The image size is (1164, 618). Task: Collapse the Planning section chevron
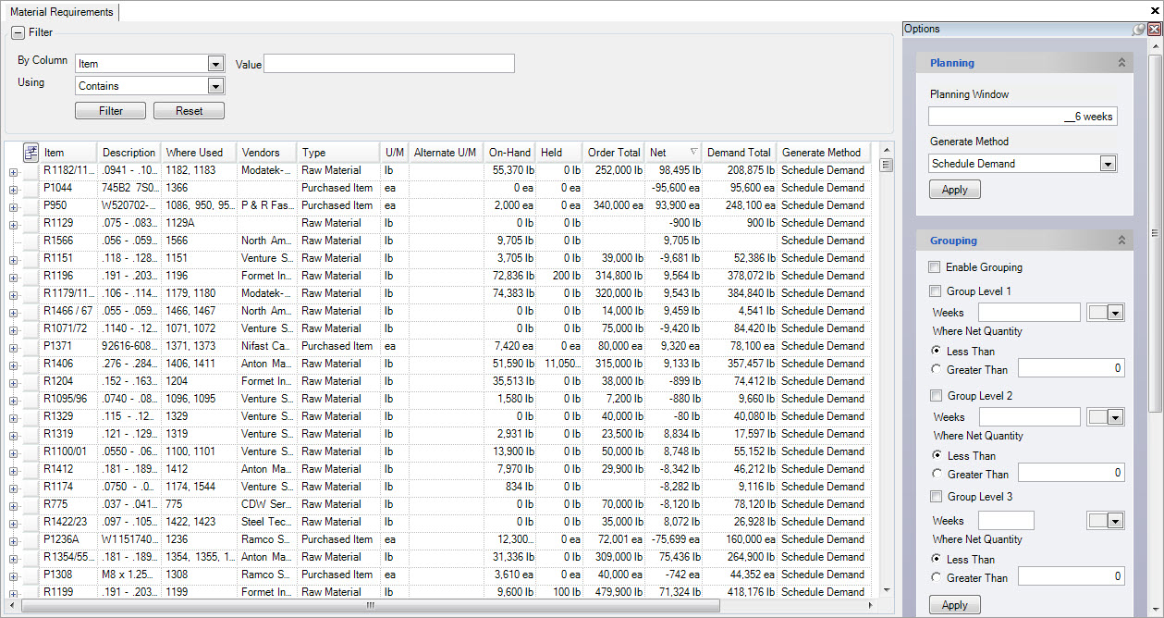click(1121, 63)
